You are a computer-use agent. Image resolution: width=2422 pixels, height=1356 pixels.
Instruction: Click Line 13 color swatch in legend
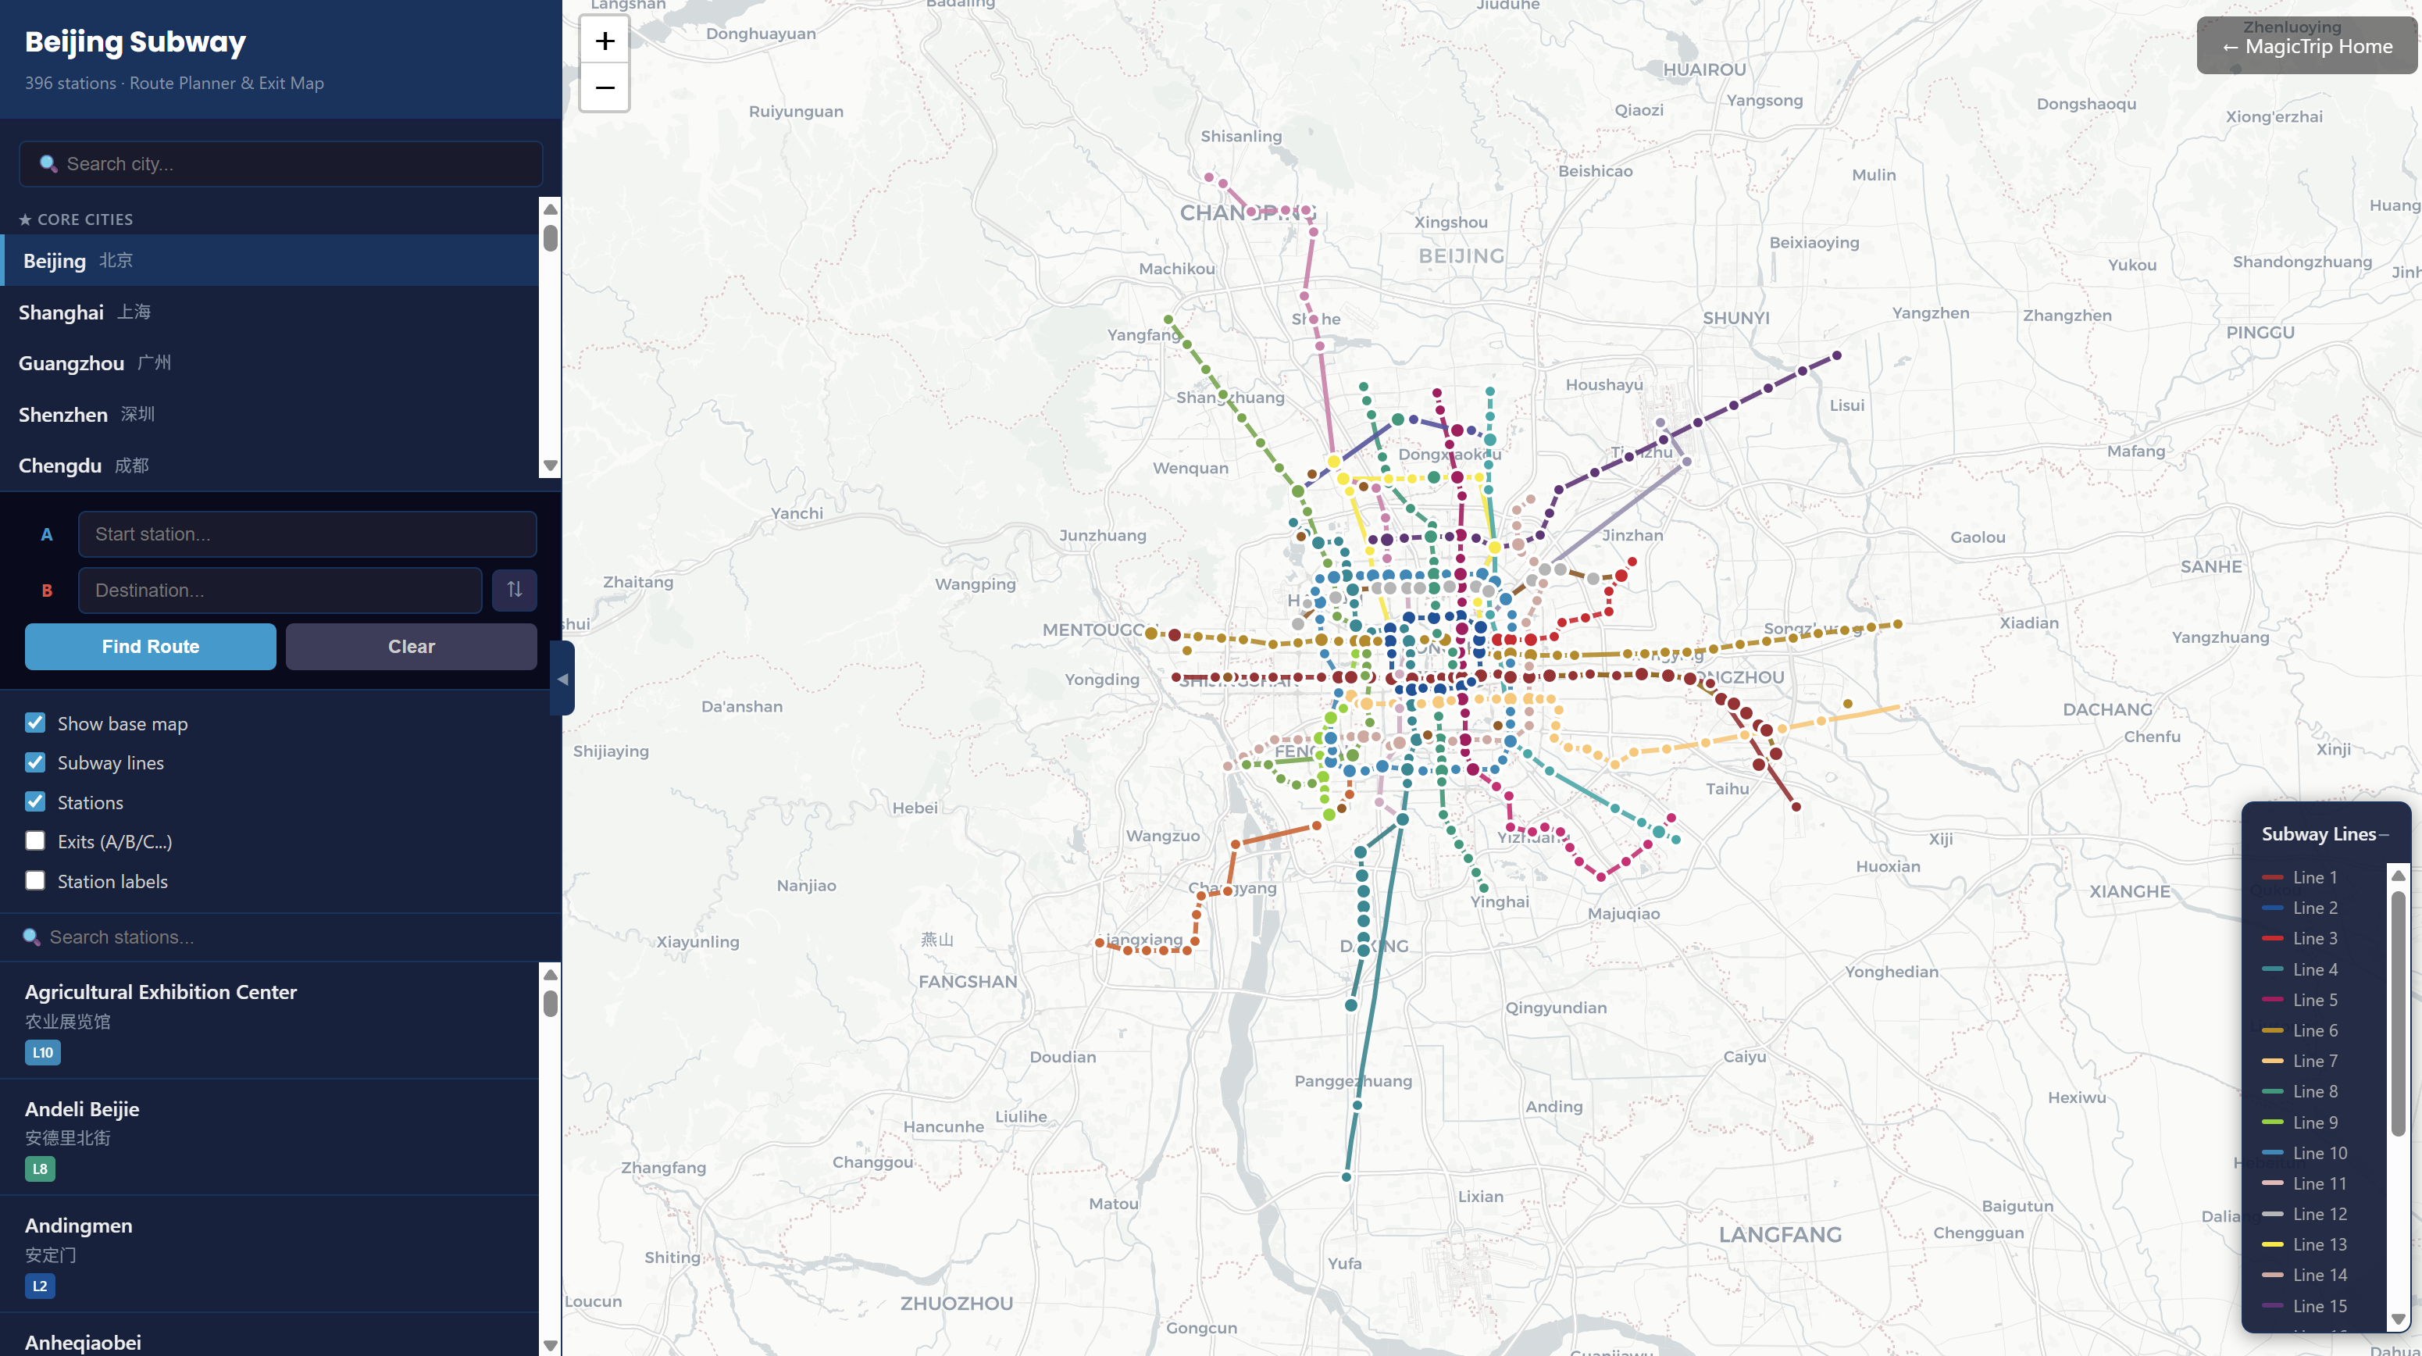[2273, 1245]
